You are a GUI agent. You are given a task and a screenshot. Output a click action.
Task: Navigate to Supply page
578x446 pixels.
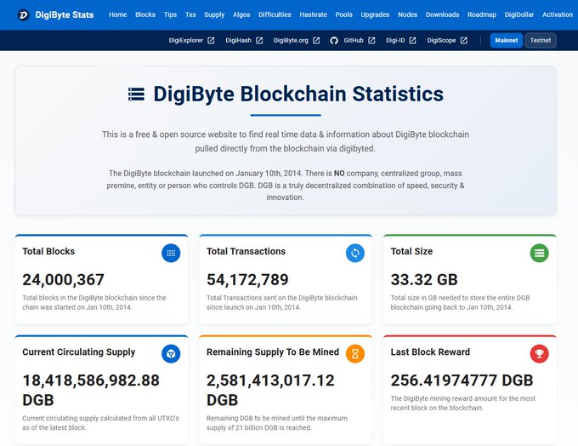tap(214, 14)
